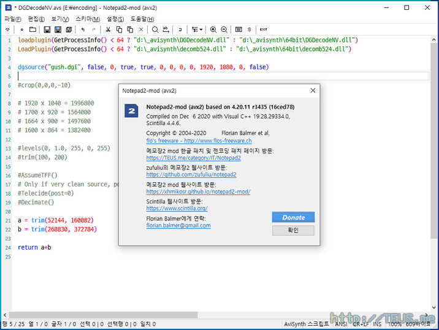Viewport: 439px width, 330px height.
Task: Open the github zufuliu notepad2 link
Action: click(191, 175)
